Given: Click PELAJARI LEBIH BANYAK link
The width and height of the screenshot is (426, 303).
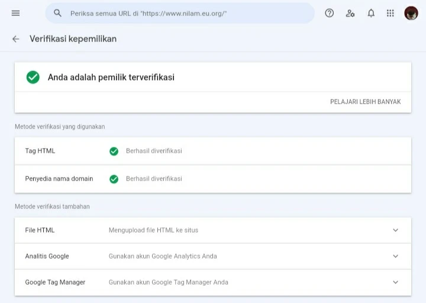Looking at the screenshot, I should tap(365, 102).
